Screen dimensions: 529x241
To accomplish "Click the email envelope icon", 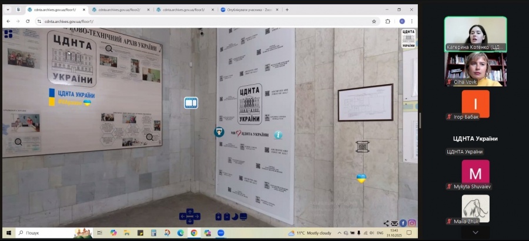I will click(x=394, y=223).
